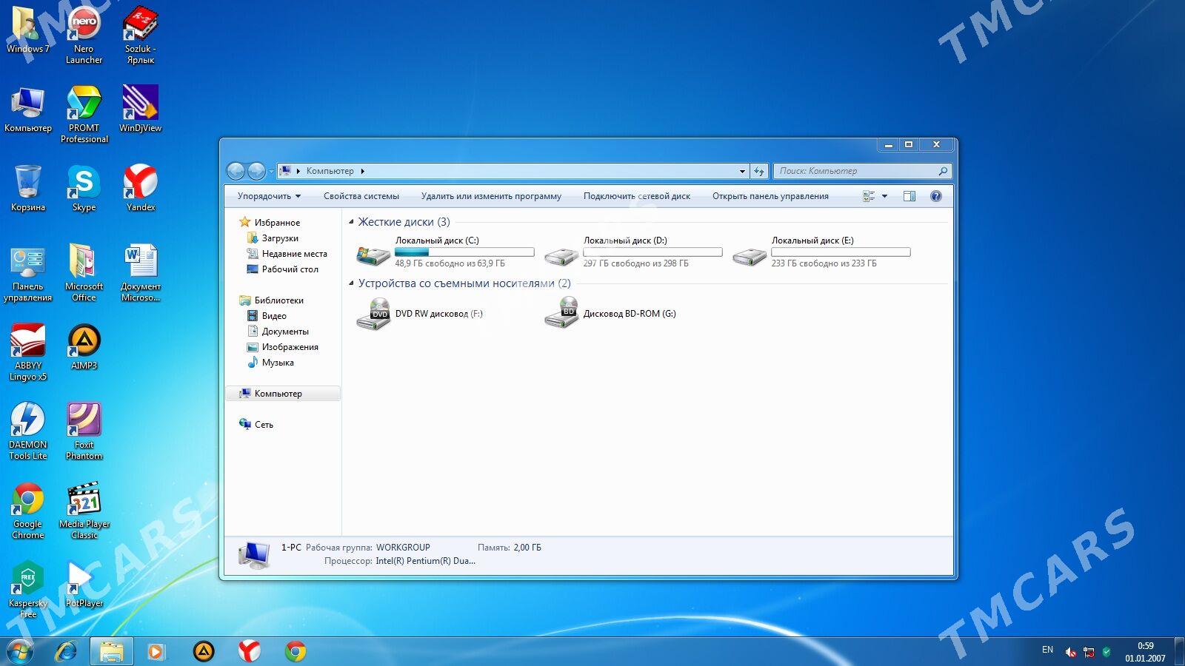Image resolution: width=1185 pixels, height=666 pixels.
Task: Select the DAEMON Tools Lite icon
Action: click(x=28, y=431)
